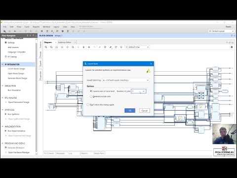Click the auto-fit selection icon in diagram toolbar

pos(68,47)
